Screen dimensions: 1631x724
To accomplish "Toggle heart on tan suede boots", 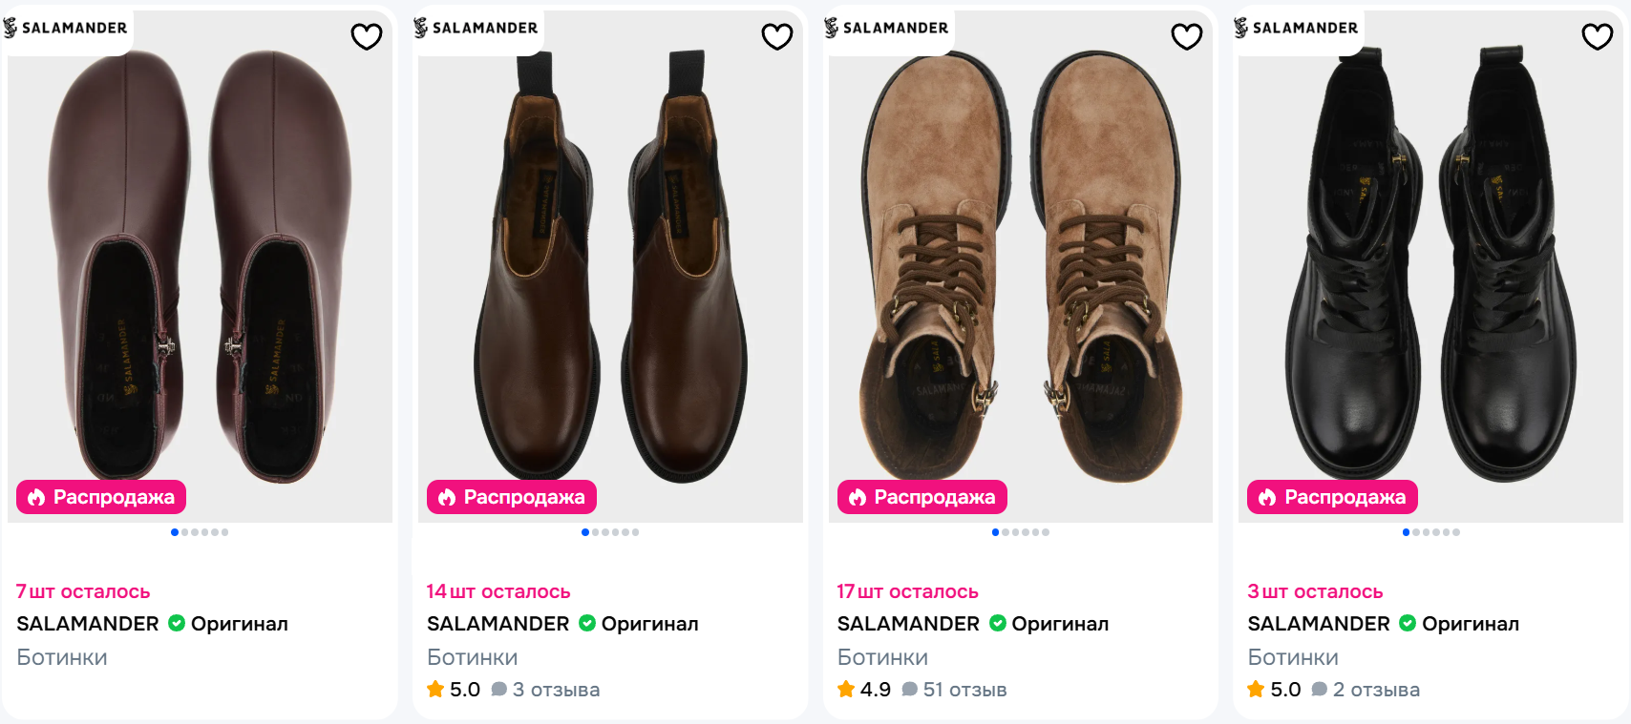I will point(1187,36).
